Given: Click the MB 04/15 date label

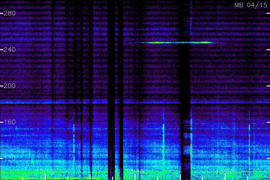Looking at the screenshot, I should 251,5.
